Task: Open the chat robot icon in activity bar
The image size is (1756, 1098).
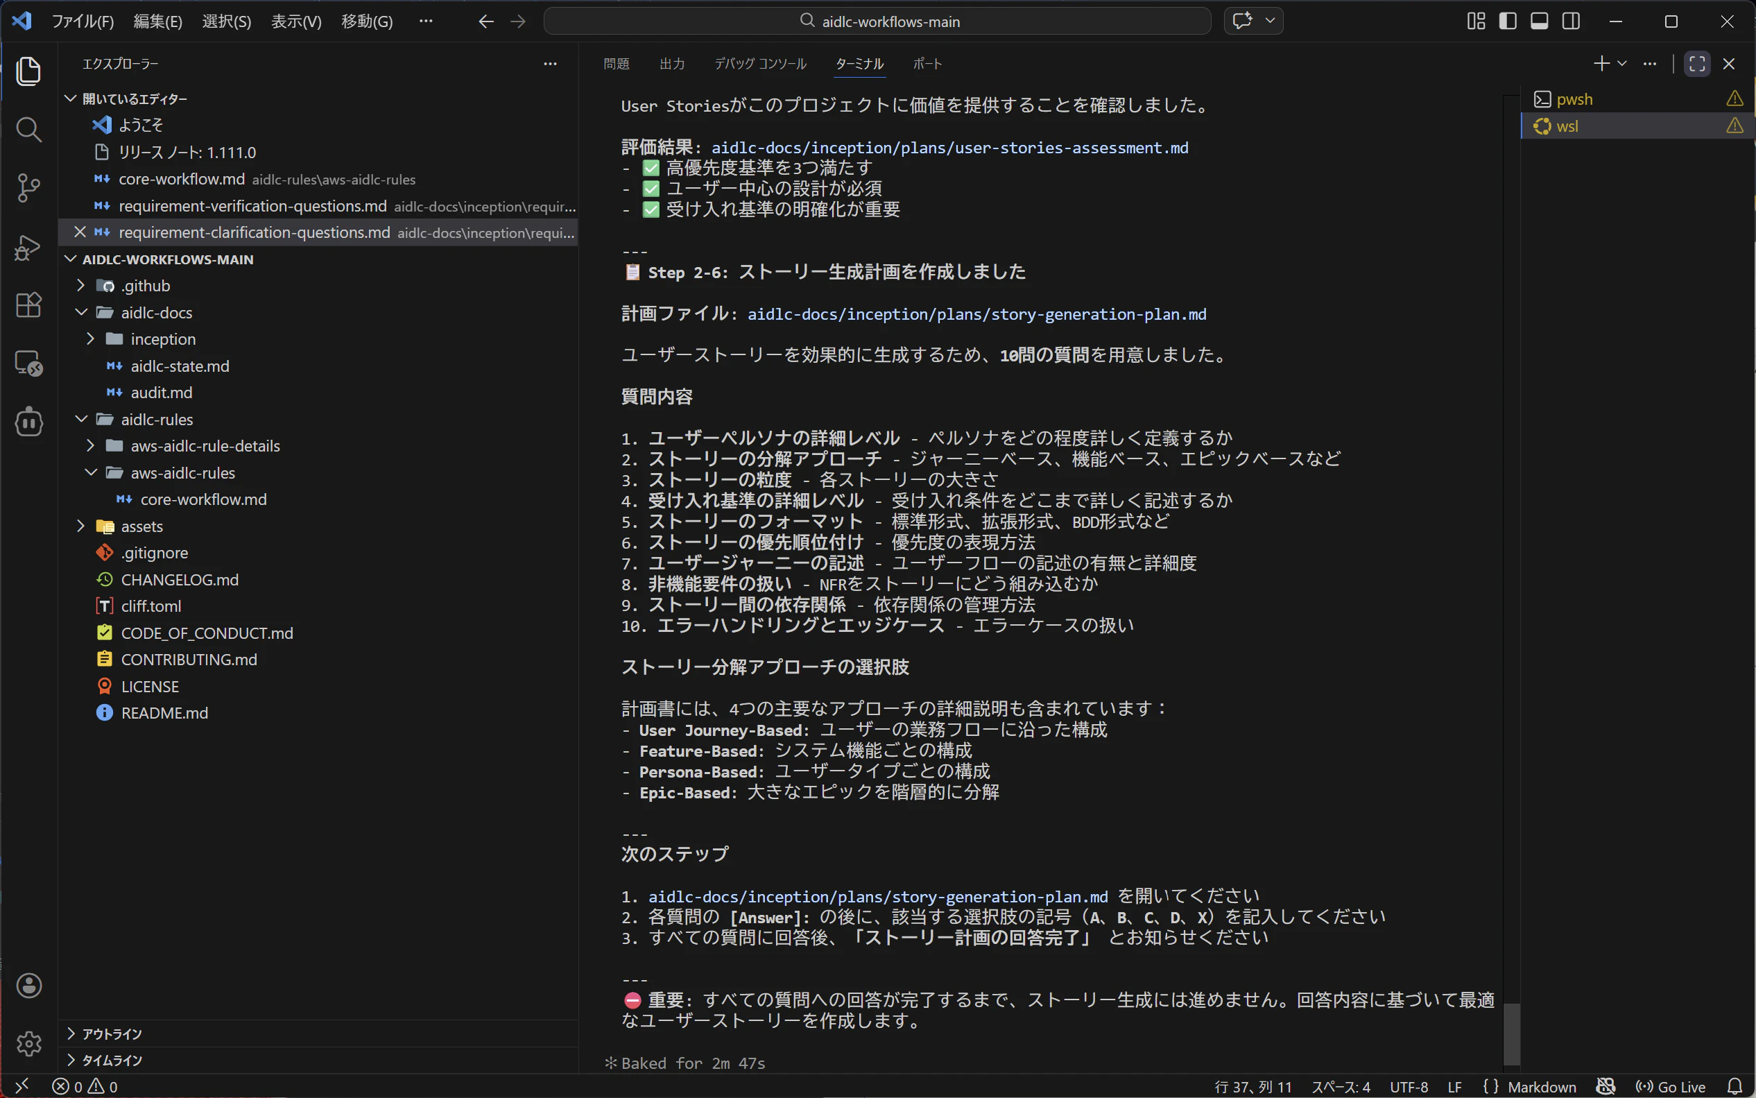Action: click(x=28, y=422)
